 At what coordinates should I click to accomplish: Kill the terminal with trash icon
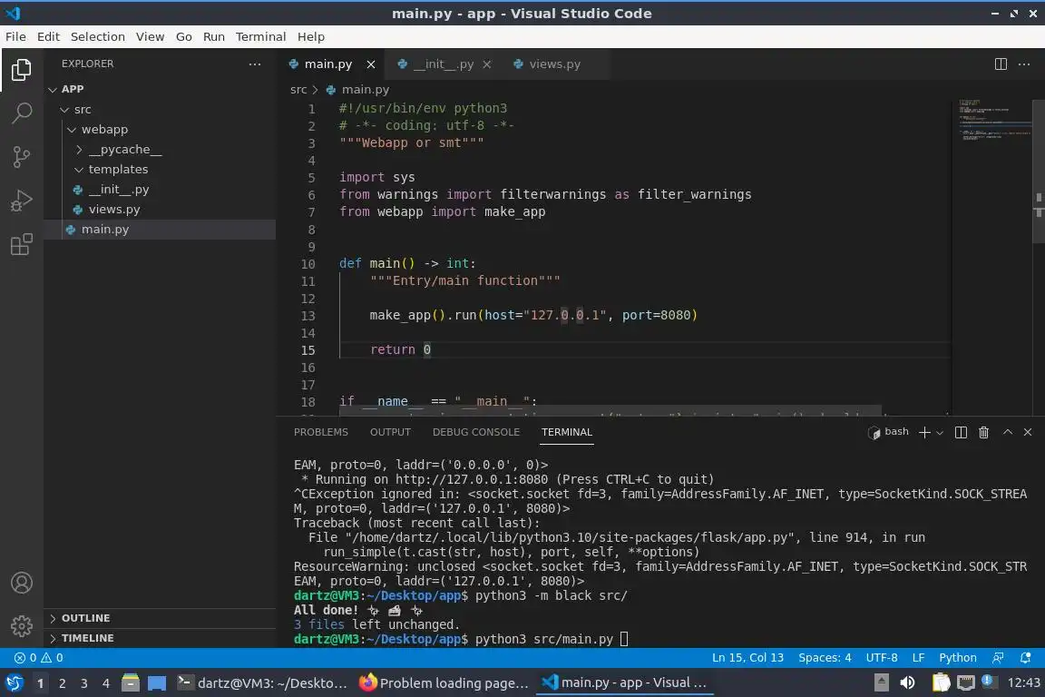tap(983, 432)
